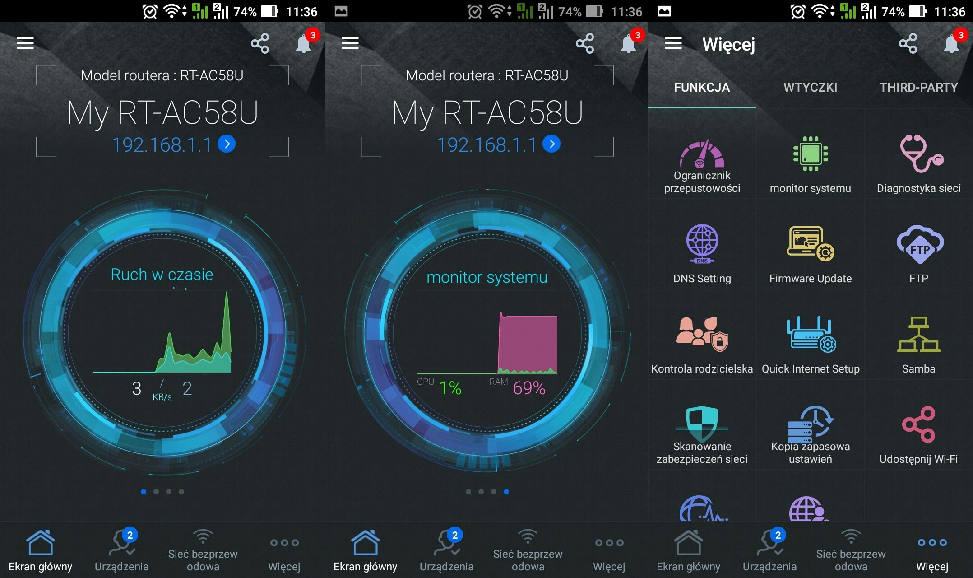Start Quick Internet Setup
The image size is (973, 578).
tap(811, 345)
